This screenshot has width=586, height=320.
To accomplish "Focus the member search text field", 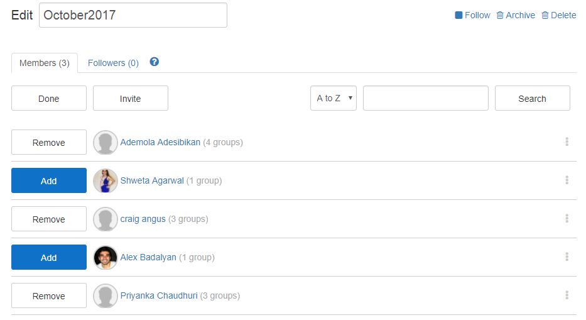I will [426, 98].
